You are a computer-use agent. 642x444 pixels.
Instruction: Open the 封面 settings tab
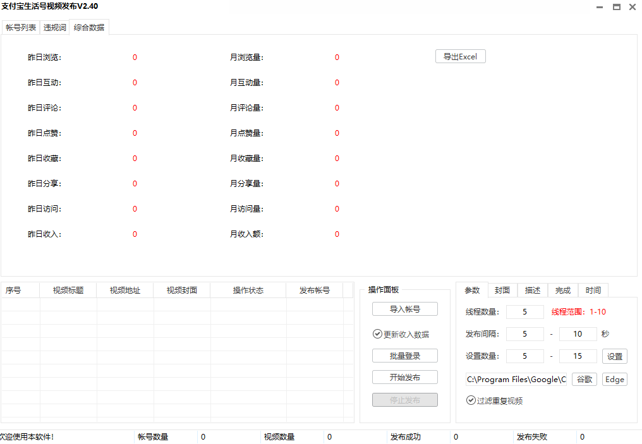pyautogui.click(x=502, y=291)
